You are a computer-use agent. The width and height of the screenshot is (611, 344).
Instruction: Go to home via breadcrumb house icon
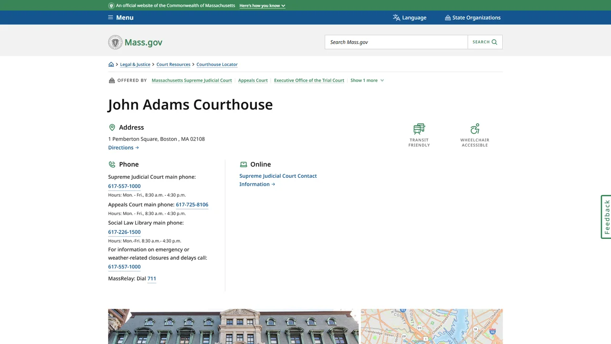[111, 64]
